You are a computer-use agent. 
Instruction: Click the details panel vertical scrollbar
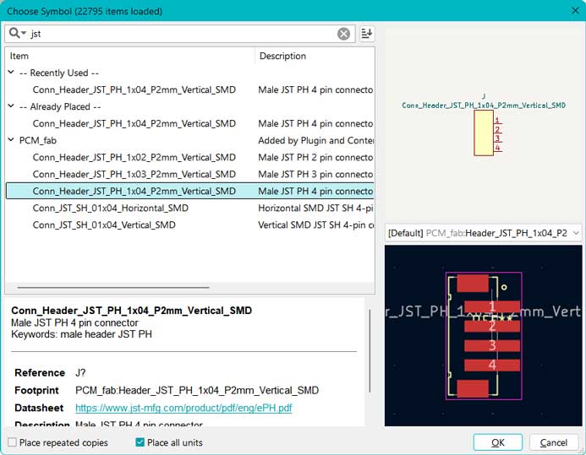pyautogui.click(x=370, y=350)
